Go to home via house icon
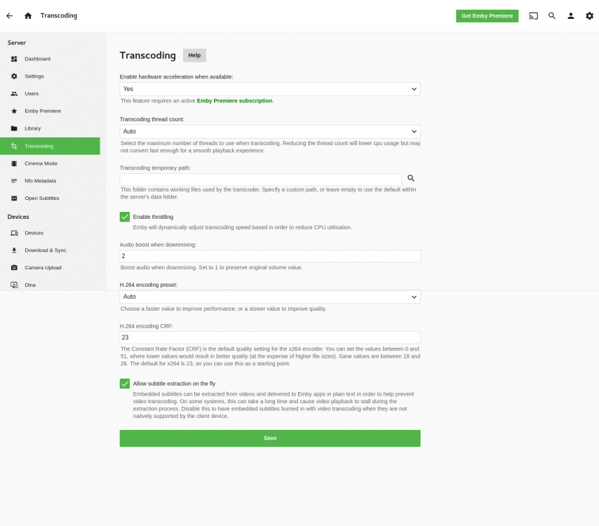599x526 pixels. point(28,15)
